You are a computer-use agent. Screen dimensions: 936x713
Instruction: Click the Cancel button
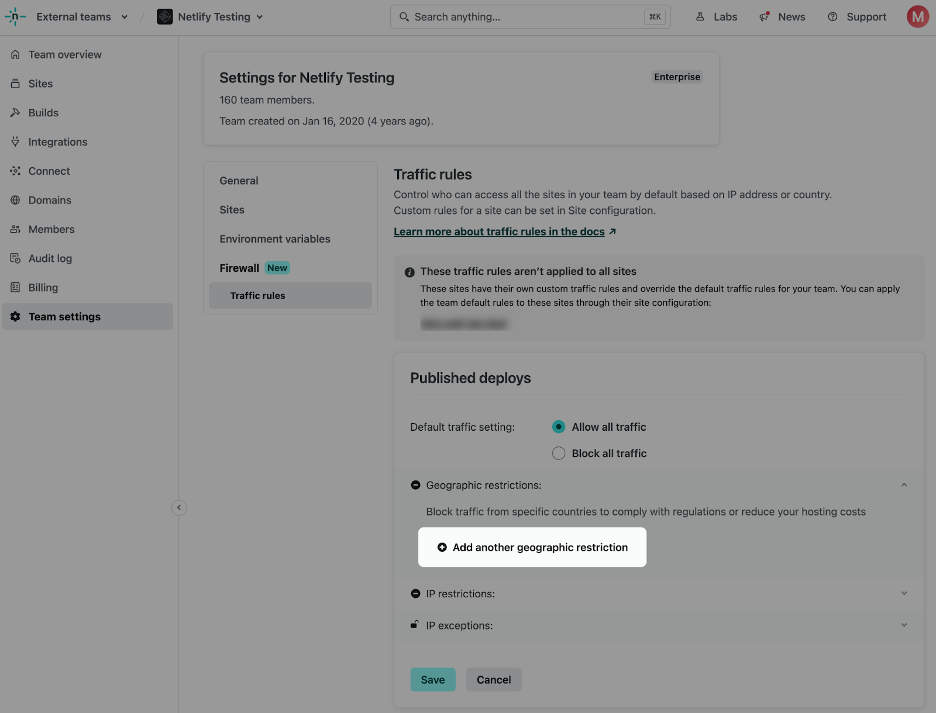[494, 680]
